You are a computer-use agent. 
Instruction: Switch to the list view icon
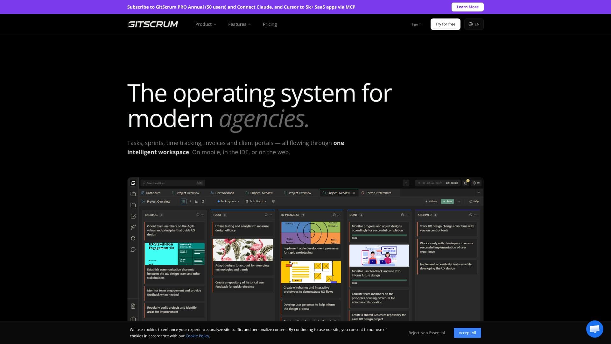tap(190, 201)
